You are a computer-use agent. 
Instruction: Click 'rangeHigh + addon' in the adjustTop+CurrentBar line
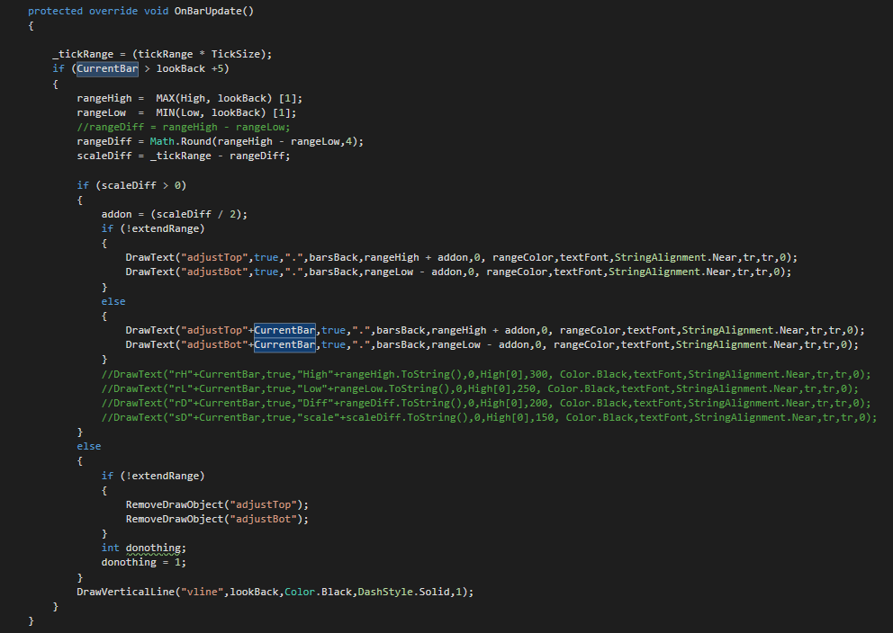click(x=483, y=330)
